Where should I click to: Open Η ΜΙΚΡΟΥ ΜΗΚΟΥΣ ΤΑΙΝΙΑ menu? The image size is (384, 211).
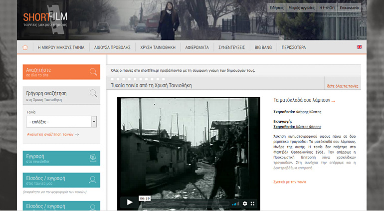(x=61, y=47)
